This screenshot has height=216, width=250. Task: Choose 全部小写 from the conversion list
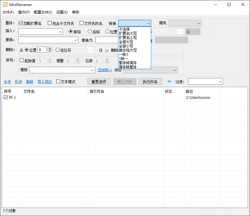[135, 46]
